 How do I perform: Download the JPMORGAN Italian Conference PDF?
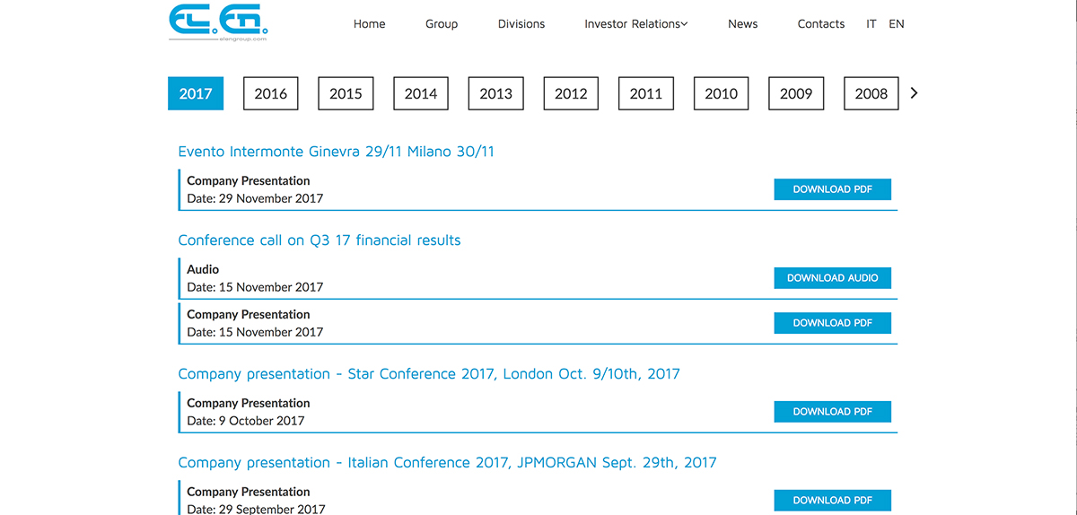point(833,501)
